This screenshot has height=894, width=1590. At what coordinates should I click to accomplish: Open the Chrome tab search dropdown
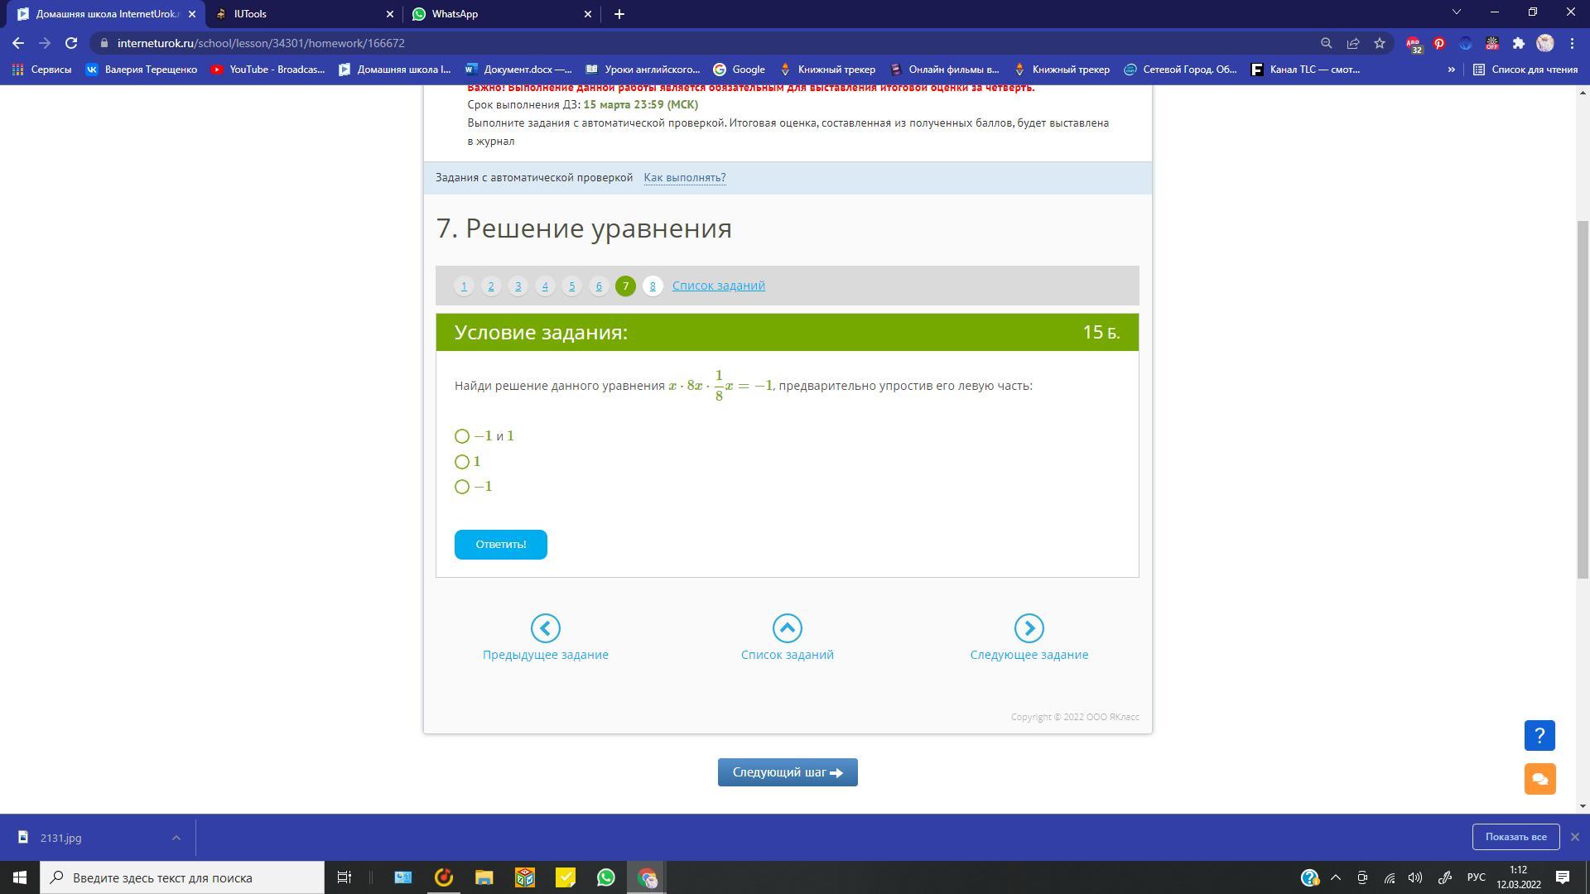pyautogui.click(x=1456, y=13)
